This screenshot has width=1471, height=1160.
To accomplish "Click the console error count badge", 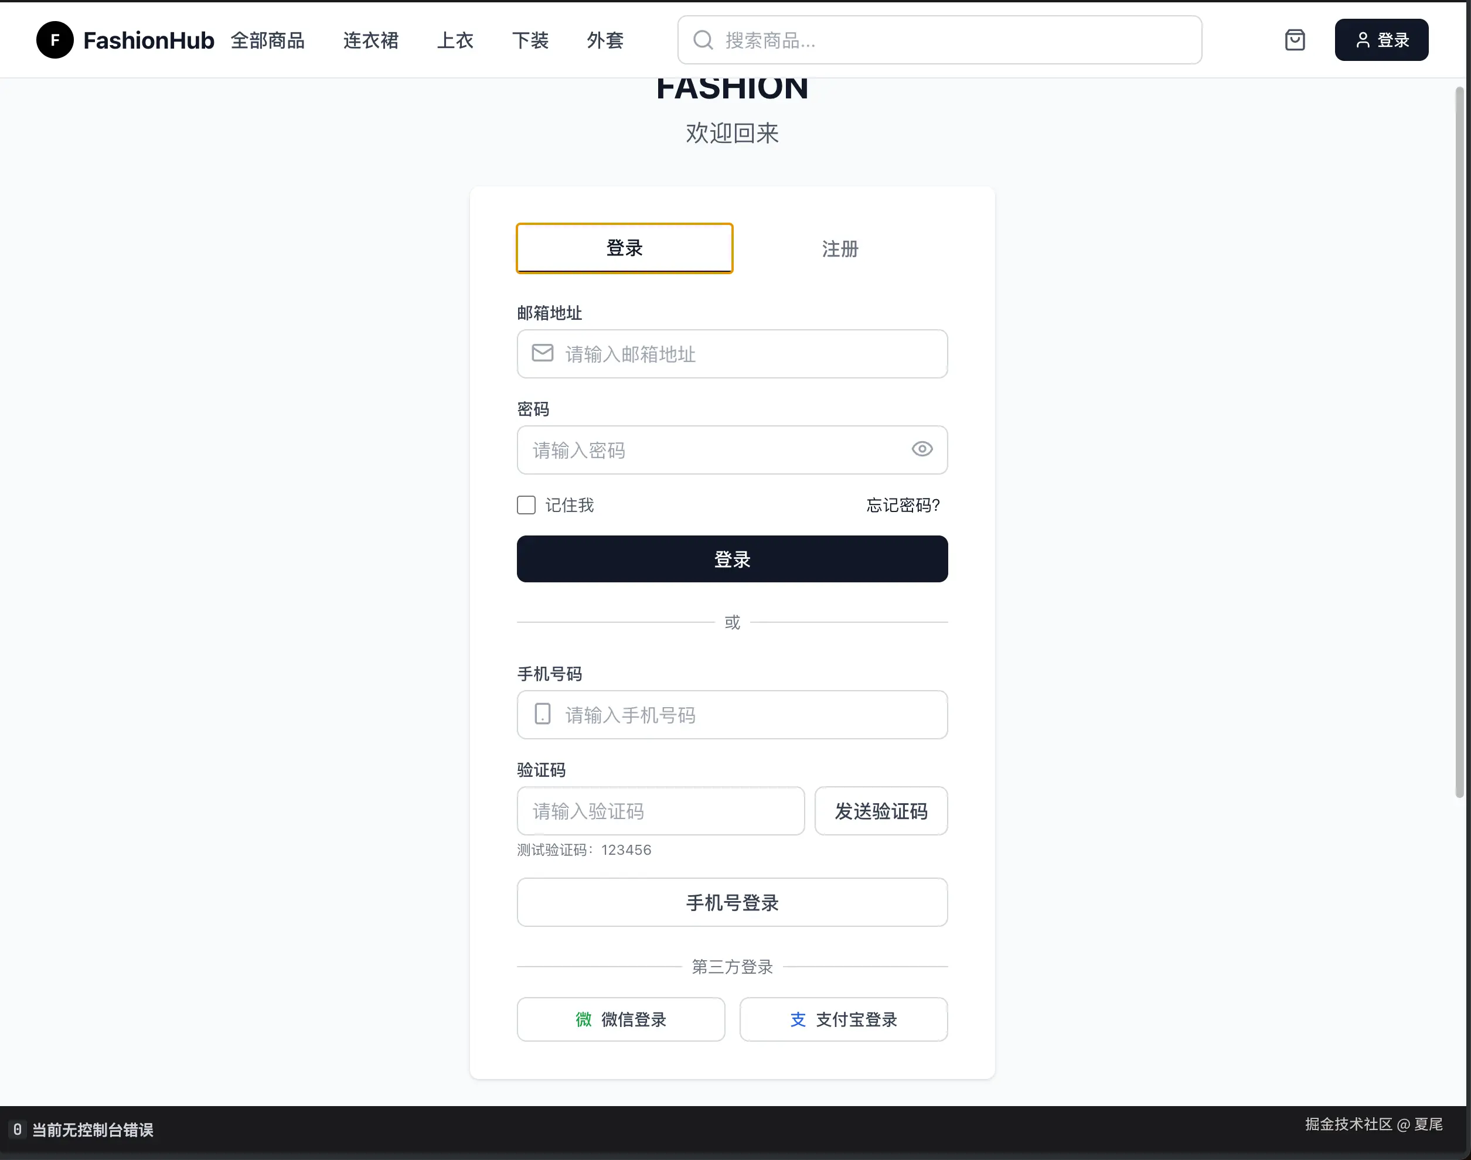I will [18, 1129].
